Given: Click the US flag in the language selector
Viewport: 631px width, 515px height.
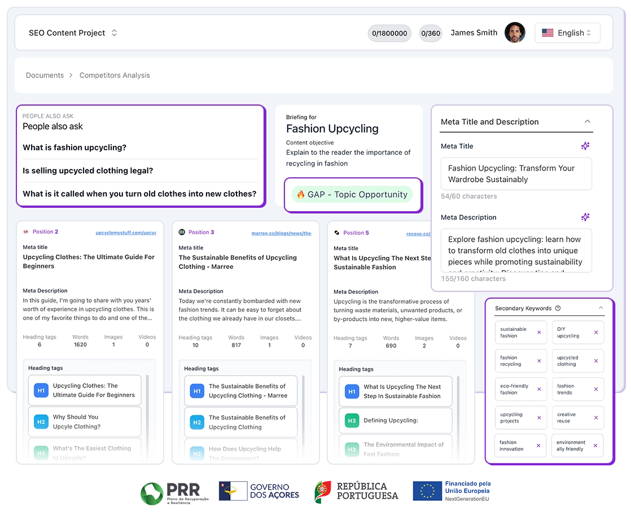Looking at the screenshot, I should click(x=547, y=33).
